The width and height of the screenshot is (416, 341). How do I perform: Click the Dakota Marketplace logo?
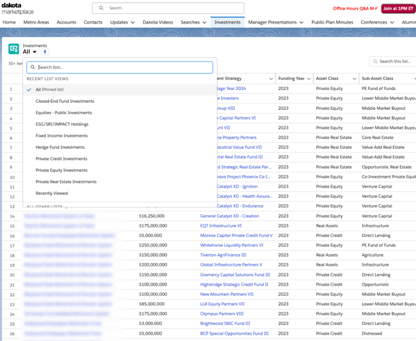(x=17, y=8)
